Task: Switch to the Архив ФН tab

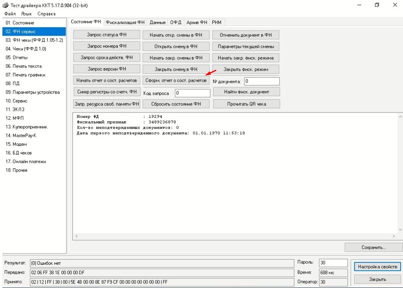Action: (197, 22)
